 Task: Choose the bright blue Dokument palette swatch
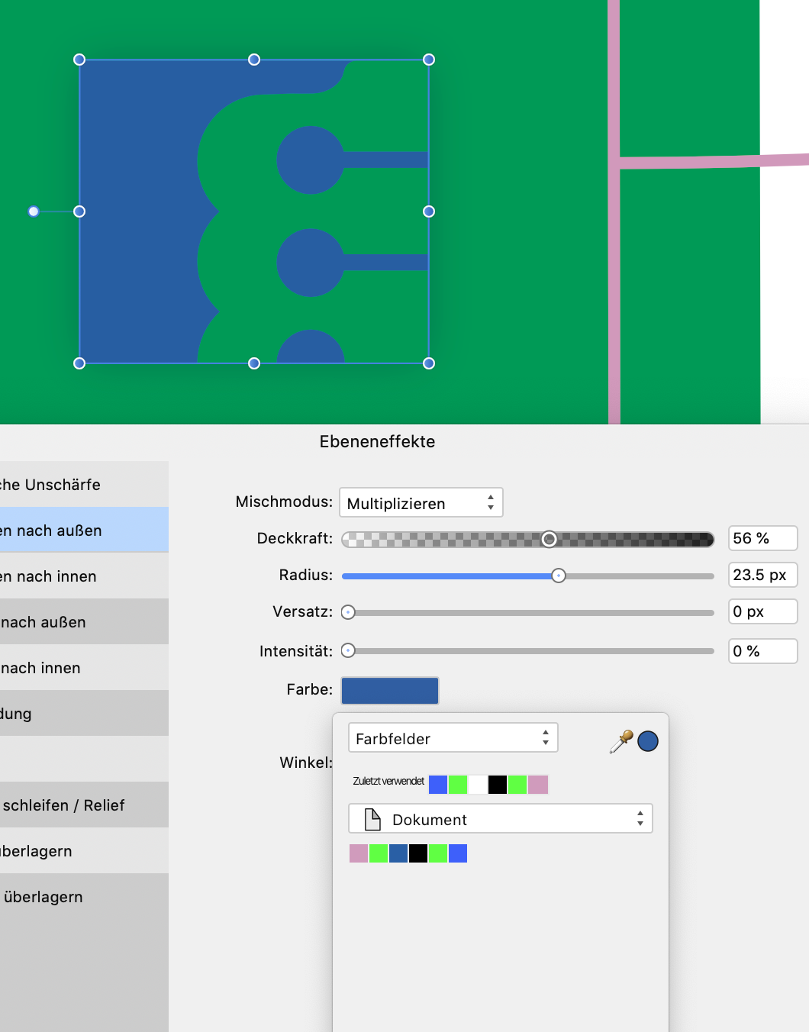[458, 853]
